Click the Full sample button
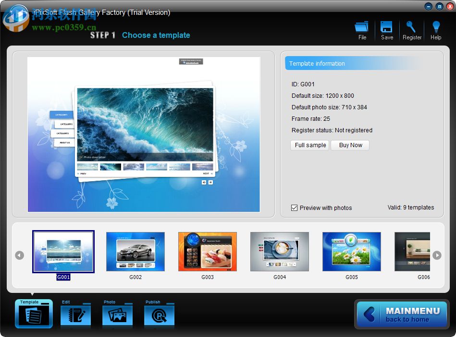The image size is (456, 337). (309, 145)
